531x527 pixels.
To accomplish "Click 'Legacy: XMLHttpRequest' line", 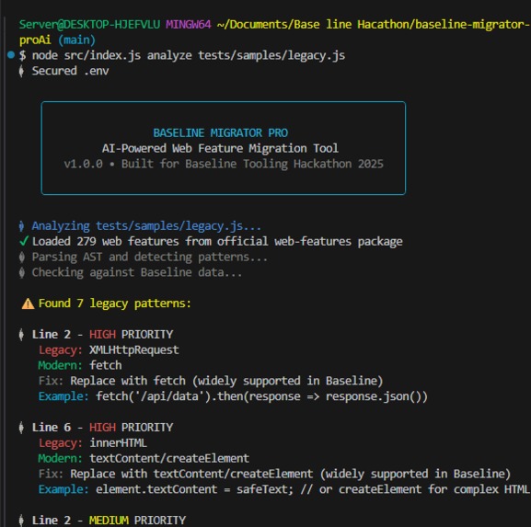I will [109, 350].
